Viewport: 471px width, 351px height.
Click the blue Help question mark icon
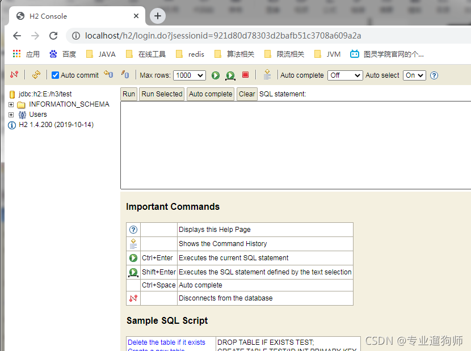coord(434,75)
